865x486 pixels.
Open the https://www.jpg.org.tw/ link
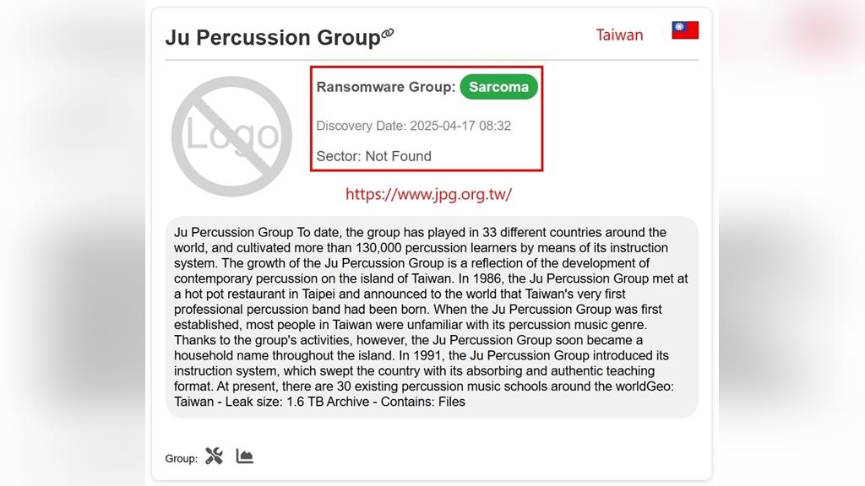[428, 194]
